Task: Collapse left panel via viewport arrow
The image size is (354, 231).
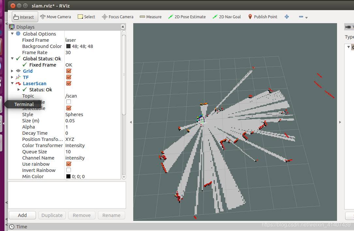Action: (x=131, y=122)
